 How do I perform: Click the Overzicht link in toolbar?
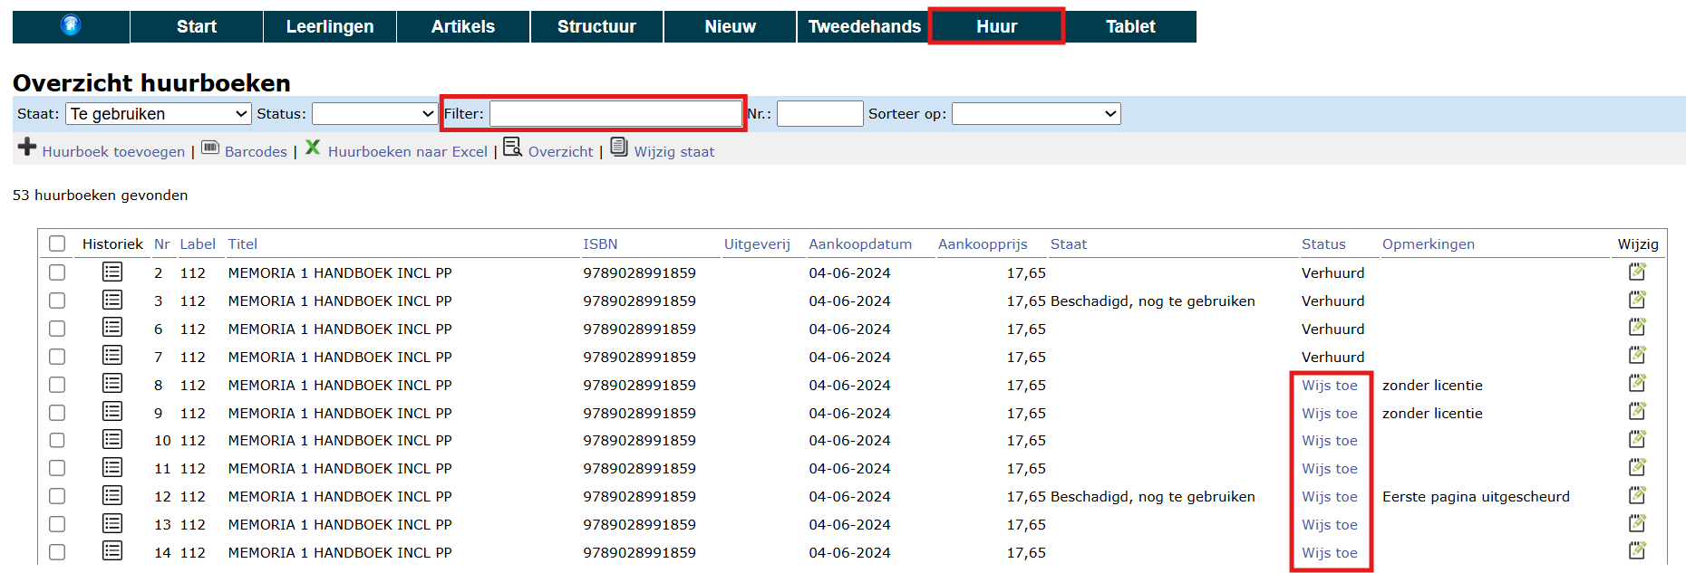[x=560, y=152]
